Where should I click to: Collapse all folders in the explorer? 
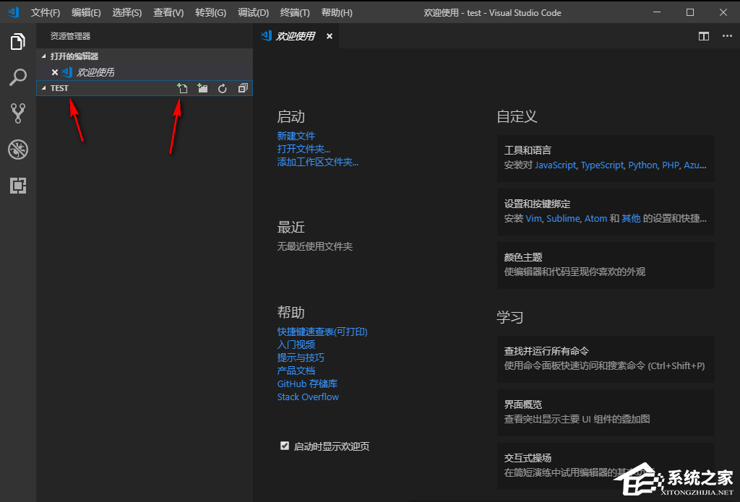[x=242, y=87]
